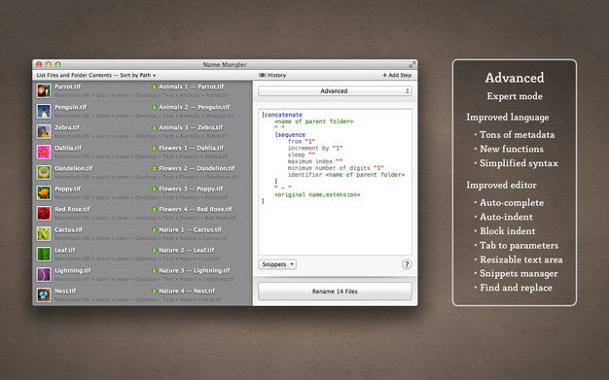The height and width of the screenshot is (380, 609).
Task: Click the Zebra.tif thumbnail icon
Action: click(x=44, y=131)
